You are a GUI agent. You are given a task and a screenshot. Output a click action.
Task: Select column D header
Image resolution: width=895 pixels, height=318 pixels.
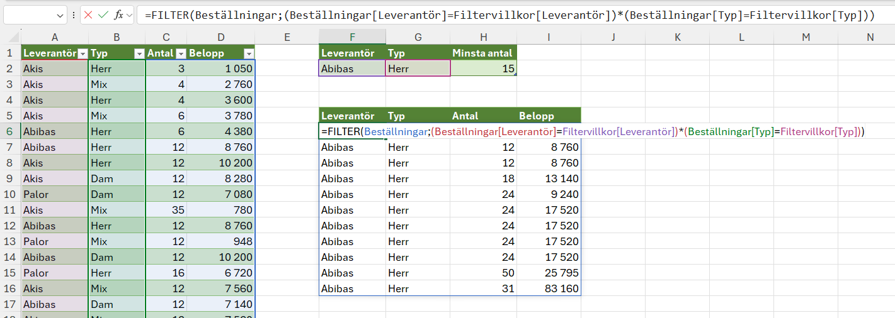[220, 37]
